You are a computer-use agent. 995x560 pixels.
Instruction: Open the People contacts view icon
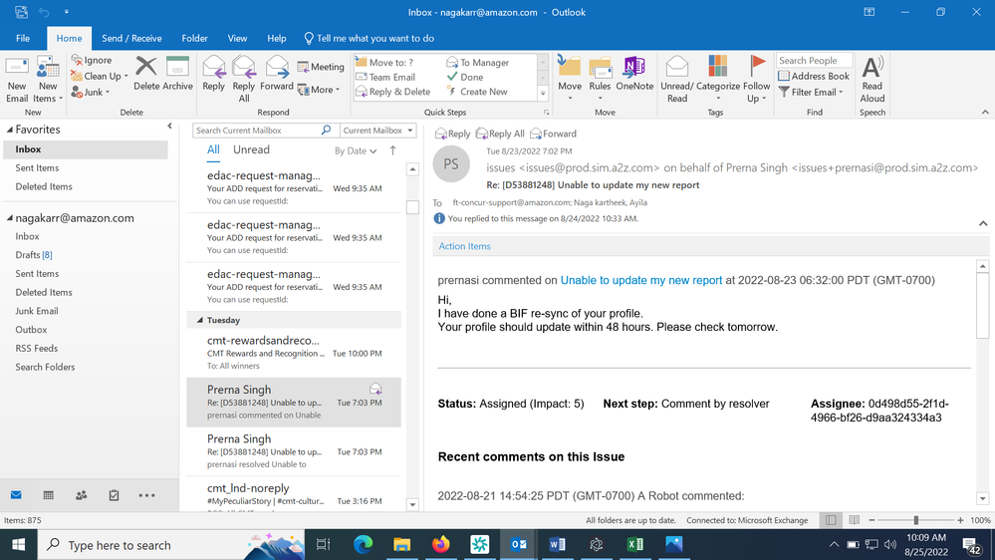coord(82,495)
